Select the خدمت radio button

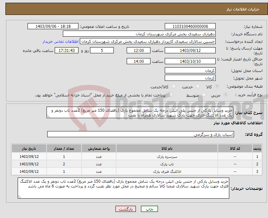[198, 86]
